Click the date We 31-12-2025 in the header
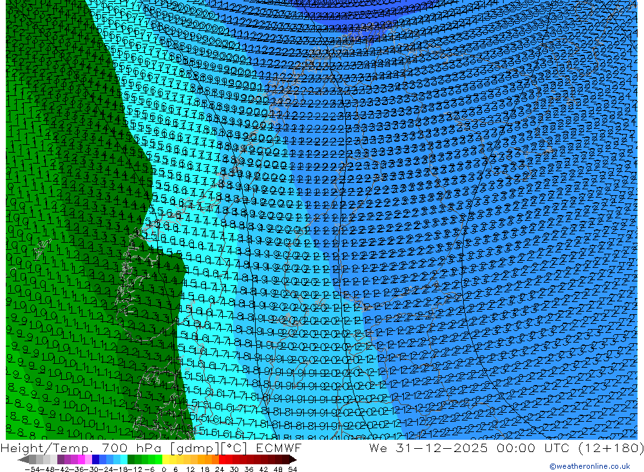644x472 pixels. (x=428, y=448)
